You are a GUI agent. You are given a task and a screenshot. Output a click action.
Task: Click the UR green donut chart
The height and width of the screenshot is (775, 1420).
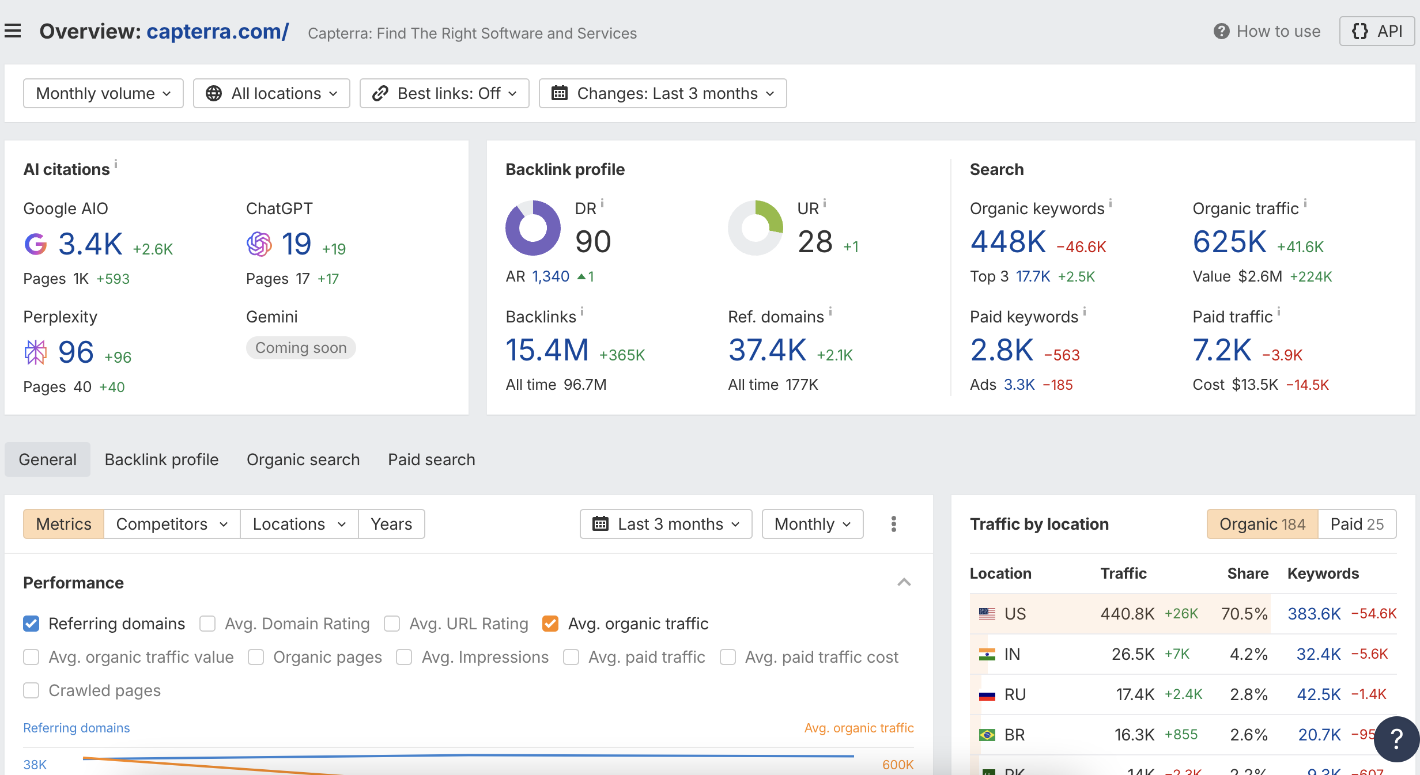pos(756,228)
